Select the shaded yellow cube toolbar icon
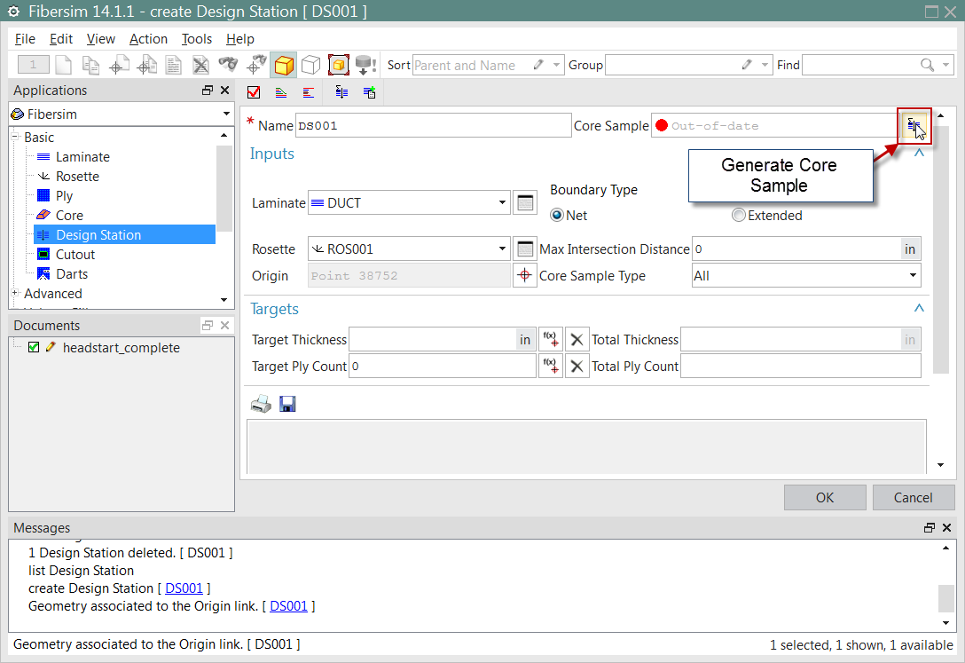Screen dimensions: 965x663 284,65
